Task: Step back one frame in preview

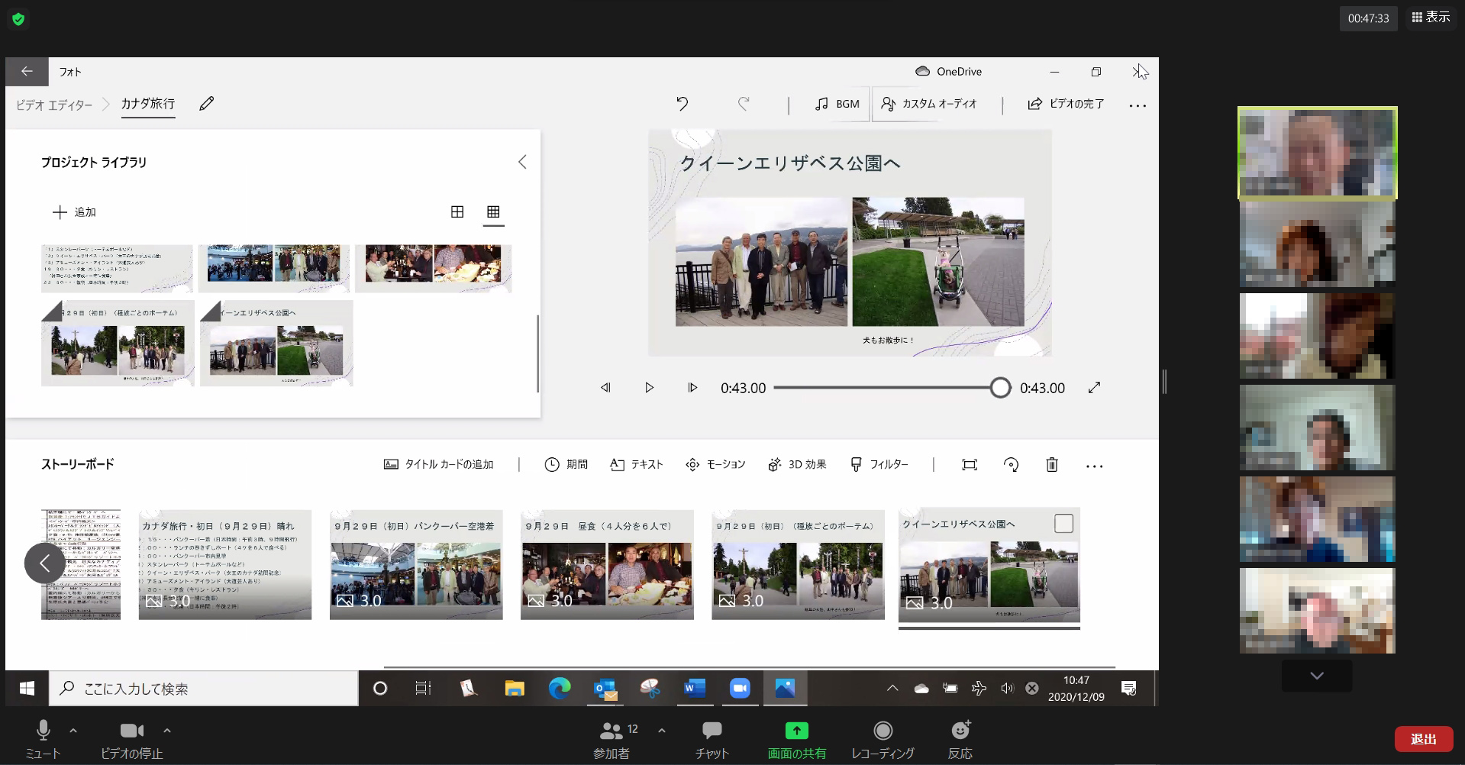Action: point(605,388)
